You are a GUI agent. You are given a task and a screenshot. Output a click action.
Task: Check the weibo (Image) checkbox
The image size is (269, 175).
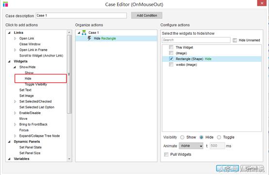coord(171,64)
